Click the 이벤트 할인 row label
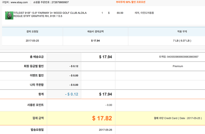The image size is (205, 134). click(37, 75)
